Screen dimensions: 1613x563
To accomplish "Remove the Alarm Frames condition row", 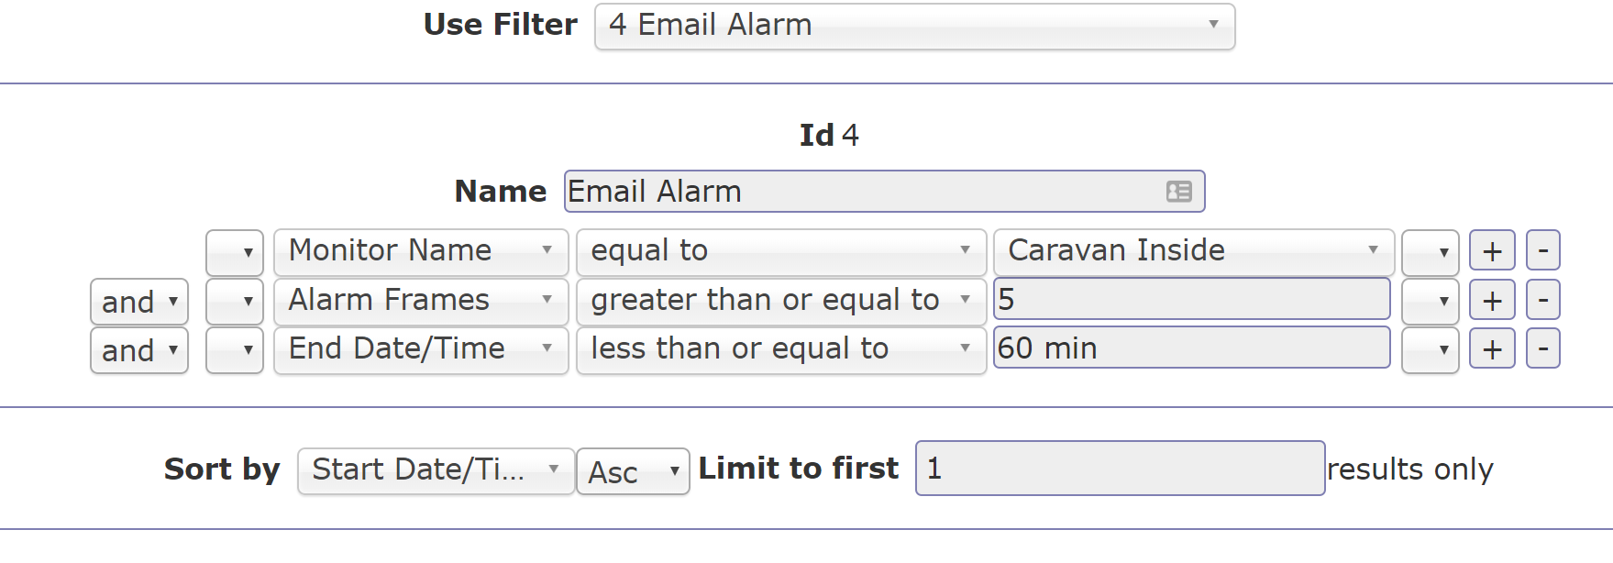I will coord(1543,300).
